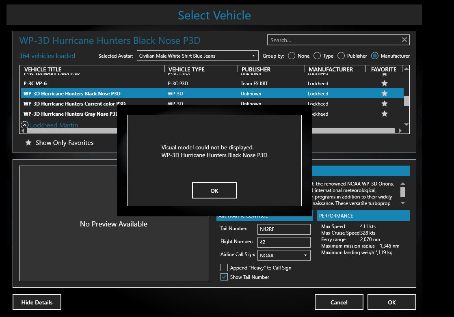Click the vehicle list vertical scrollbar thumb

tap(406, 101)
